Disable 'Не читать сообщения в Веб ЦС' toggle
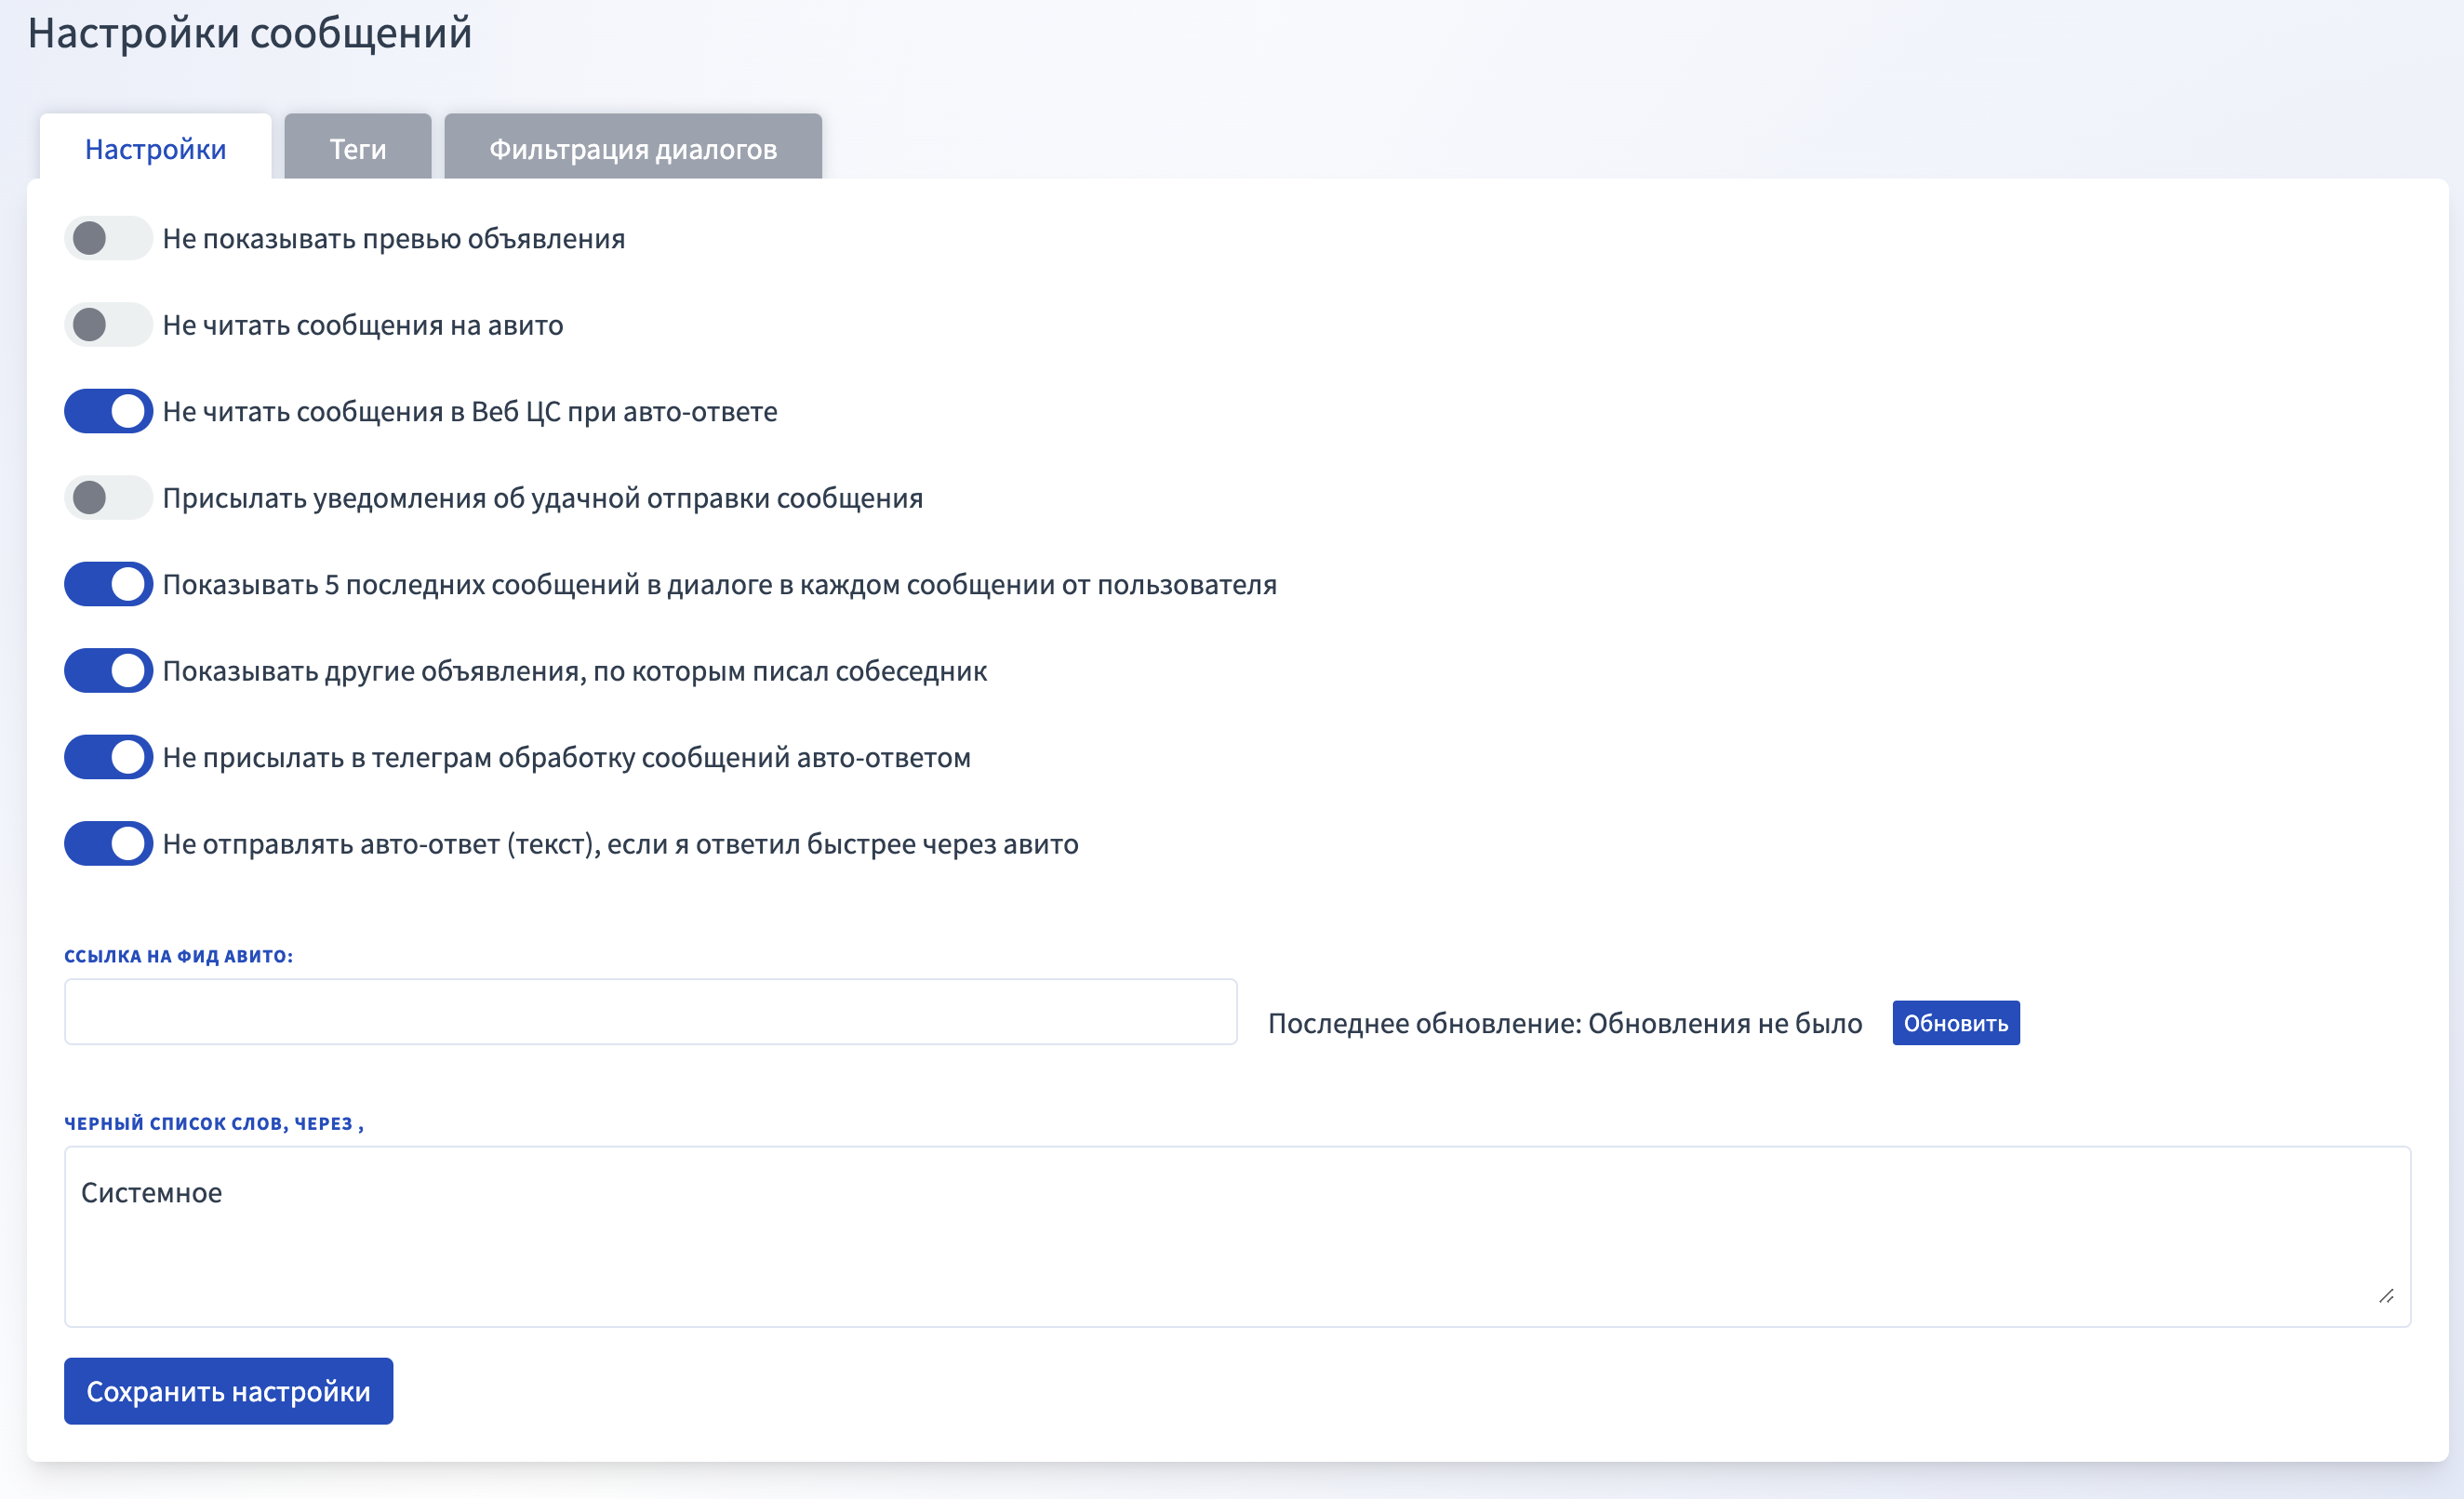The height and width of the screenshot is (1499, 2464). [108, 411]
